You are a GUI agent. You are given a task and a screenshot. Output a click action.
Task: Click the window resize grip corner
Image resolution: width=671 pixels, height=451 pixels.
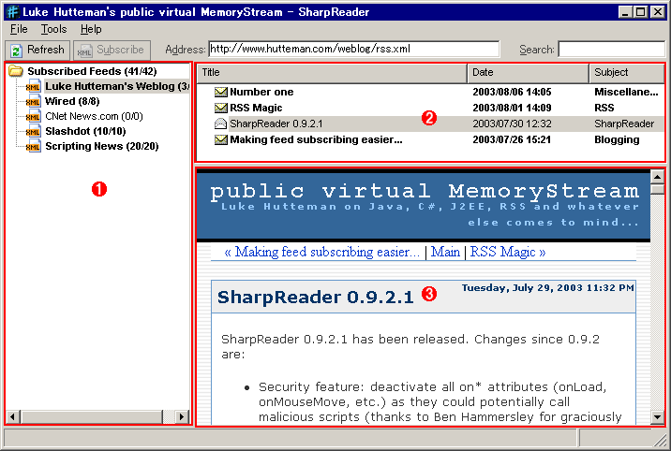[661, 441]
